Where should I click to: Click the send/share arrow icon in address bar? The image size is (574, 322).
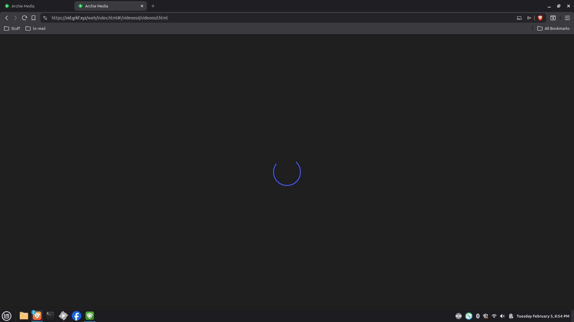click(529, 18)
